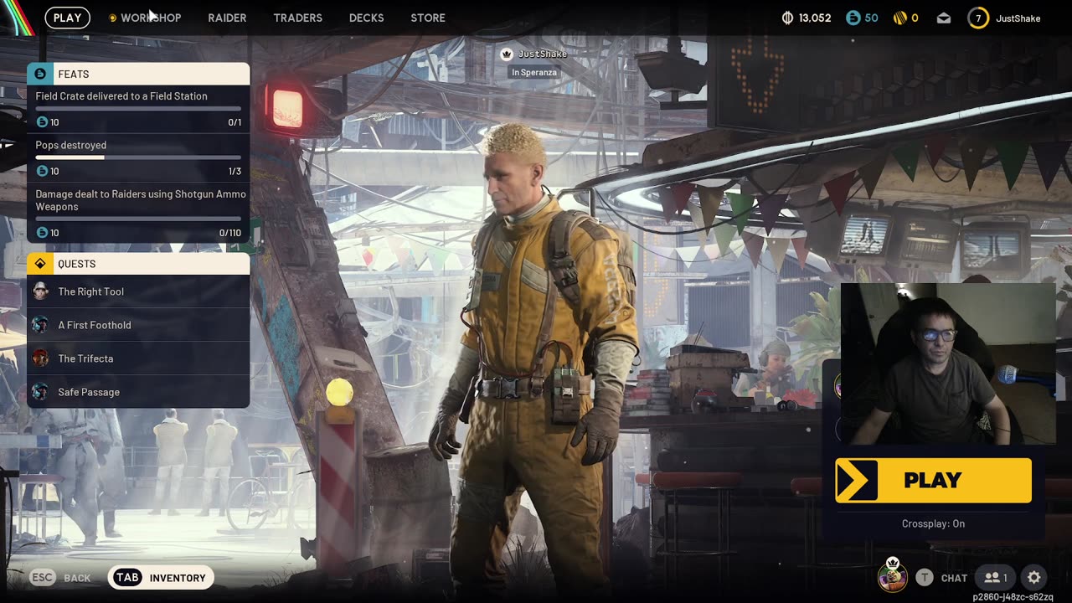Click the Field Crate feat progress bar
Viewport: 1072px width, 603px height.
click(x=138, y=108)
